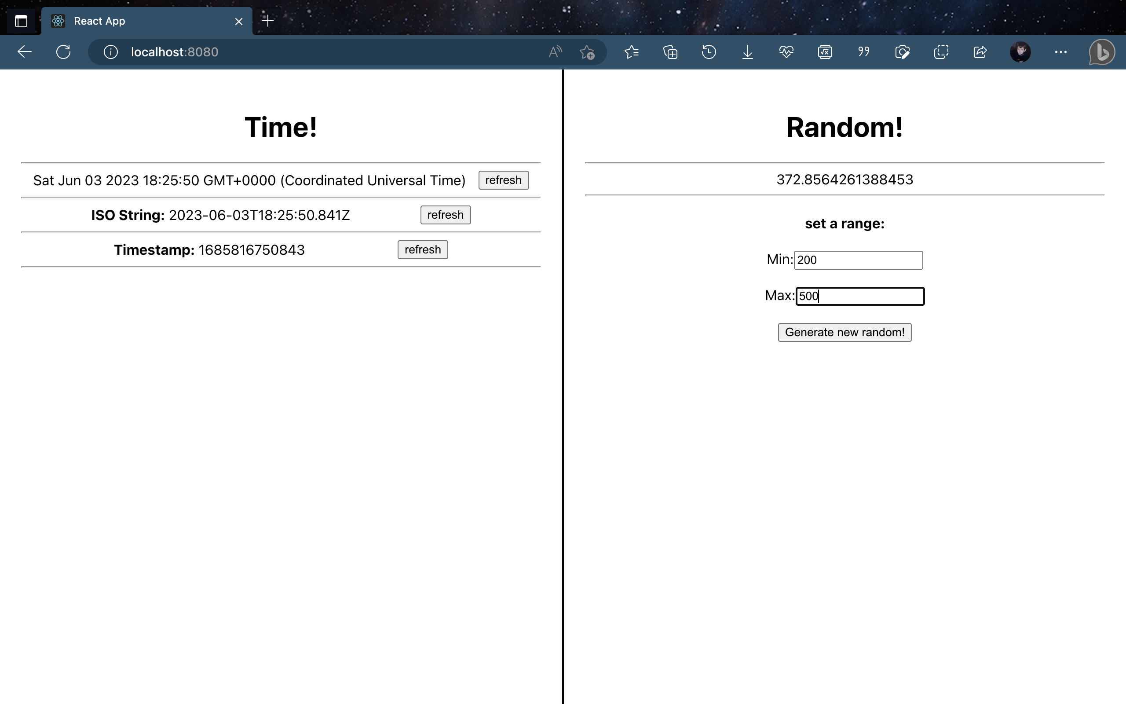Click the browser health vitals heart icon

(786, 51)
